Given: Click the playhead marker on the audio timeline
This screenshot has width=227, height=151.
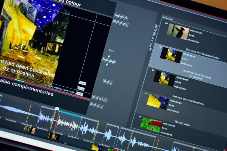Looking at the screenshot, I should (x=57, y=109).
